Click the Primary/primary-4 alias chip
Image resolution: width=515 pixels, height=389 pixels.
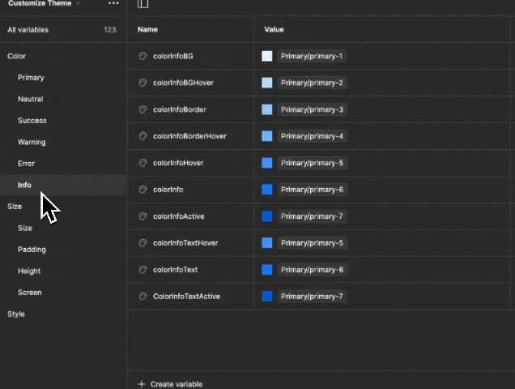pos(313,136)
